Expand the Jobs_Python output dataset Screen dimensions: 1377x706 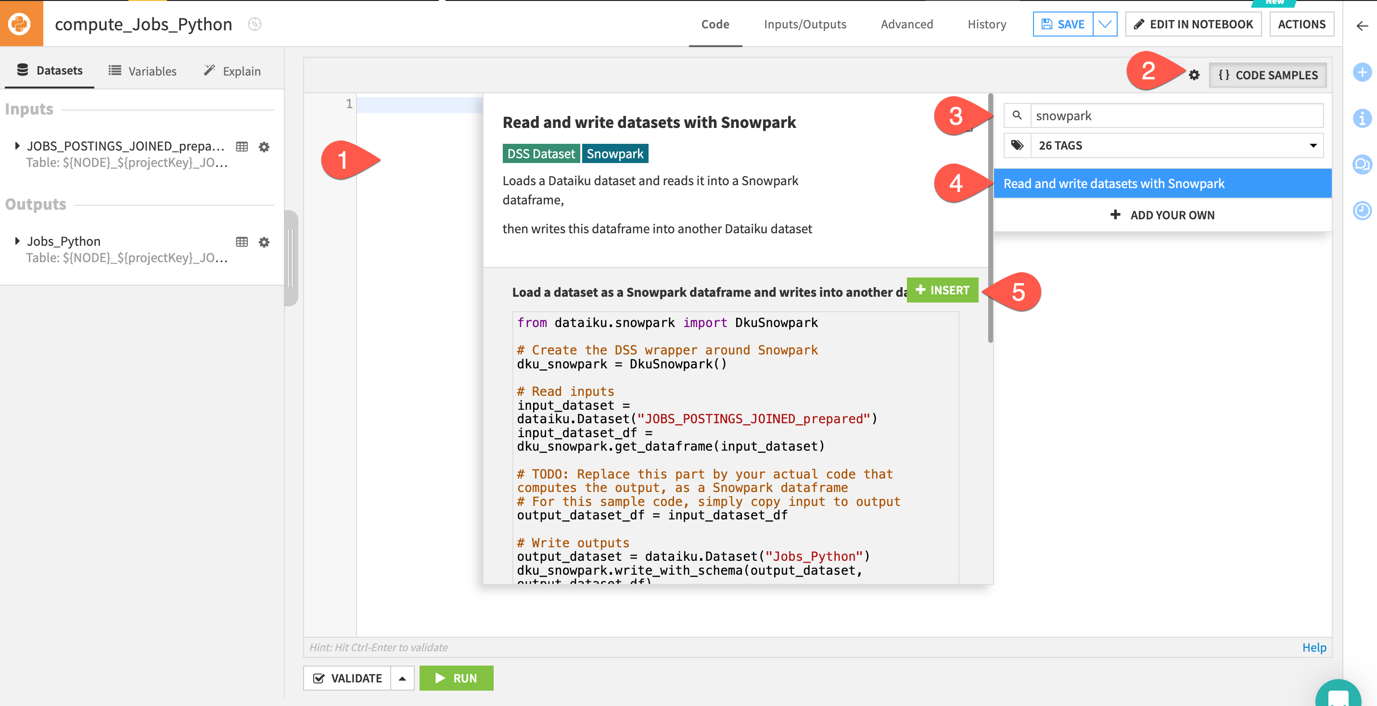pyautogui.click(x=17, y=240)
